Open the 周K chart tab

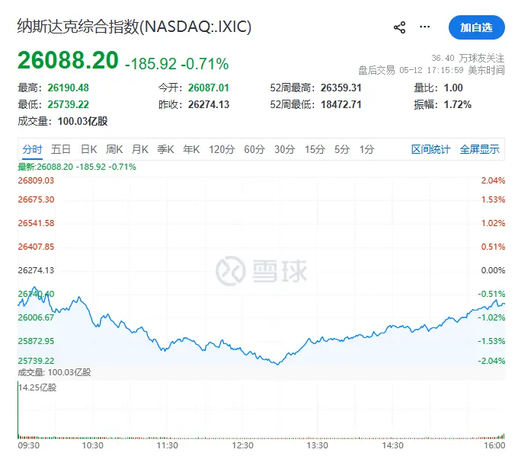click(114, 149)
